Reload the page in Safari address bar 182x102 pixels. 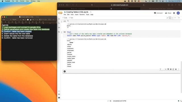point(144,5)
